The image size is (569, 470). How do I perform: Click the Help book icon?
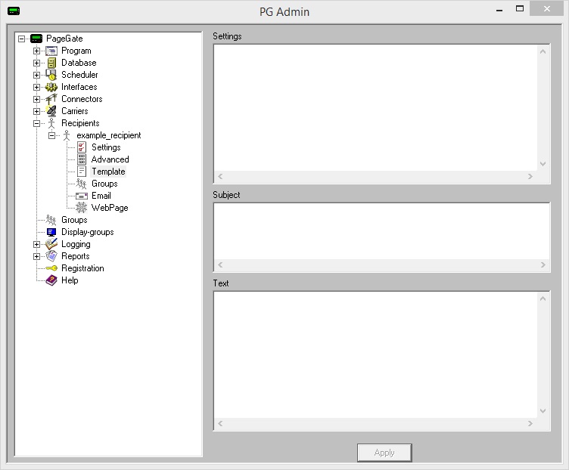pyautogui.click(x=51, y=280)
